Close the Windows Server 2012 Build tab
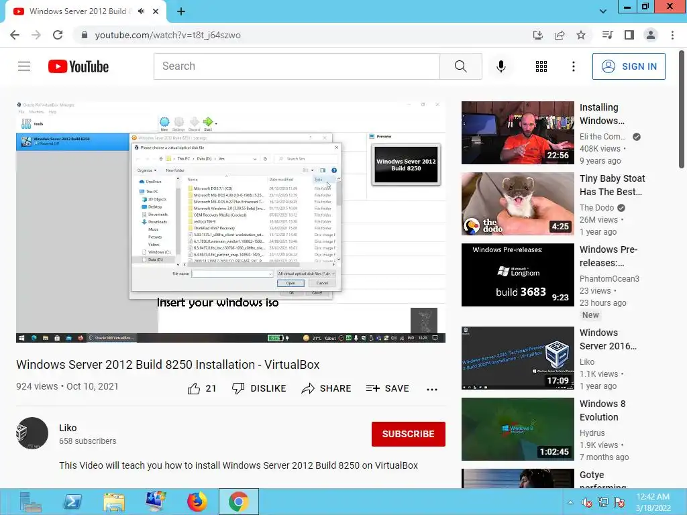The image size is (687, 515). (156, 11)
